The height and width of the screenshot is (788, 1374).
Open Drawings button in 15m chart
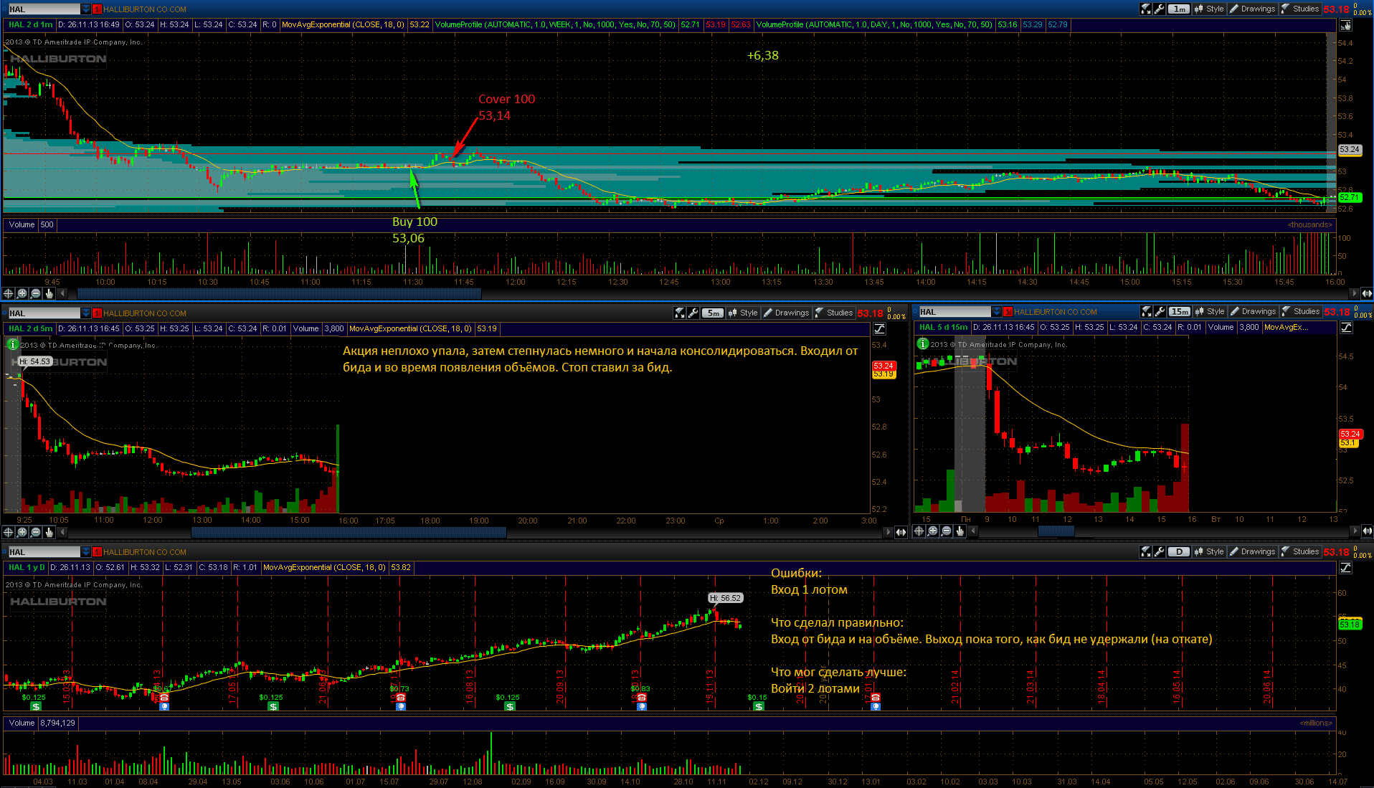point(1253,312)
